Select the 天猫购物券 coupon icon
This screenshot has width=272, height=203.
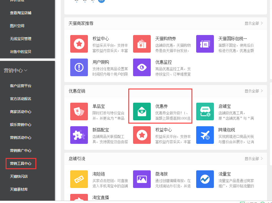click(x=142, y=44)
